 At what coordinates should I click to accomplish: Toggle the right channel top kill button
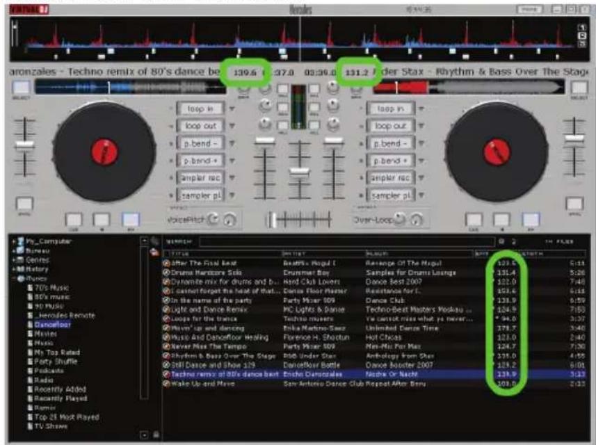pos(314,90)
